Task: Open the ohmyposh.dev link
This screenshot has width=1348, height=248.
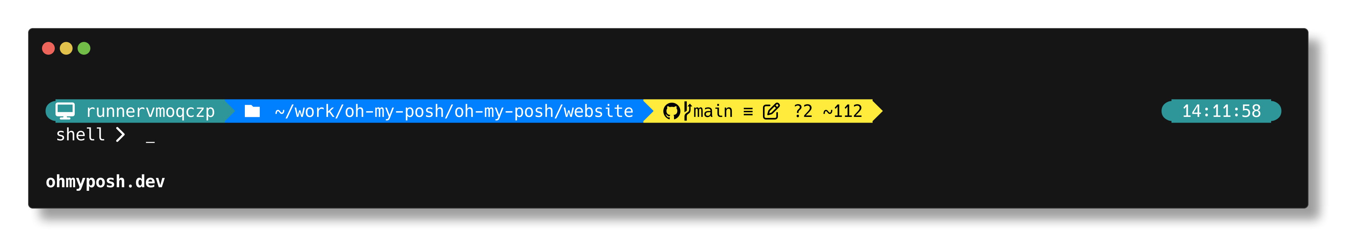Action: 105,182
